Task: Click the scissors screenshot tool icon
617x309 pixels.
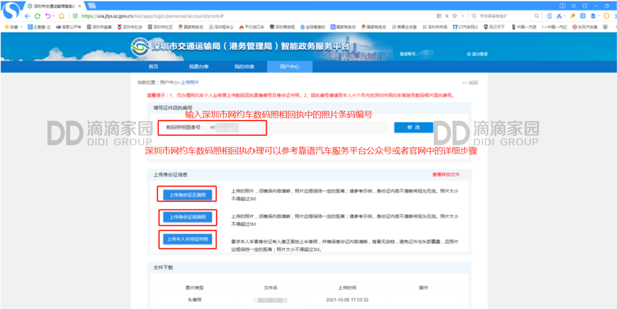Action: tap(559, 16)
